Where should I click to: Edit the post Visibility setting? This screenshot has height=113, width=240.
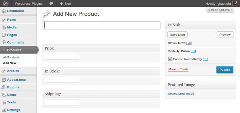tap(193, 51)
